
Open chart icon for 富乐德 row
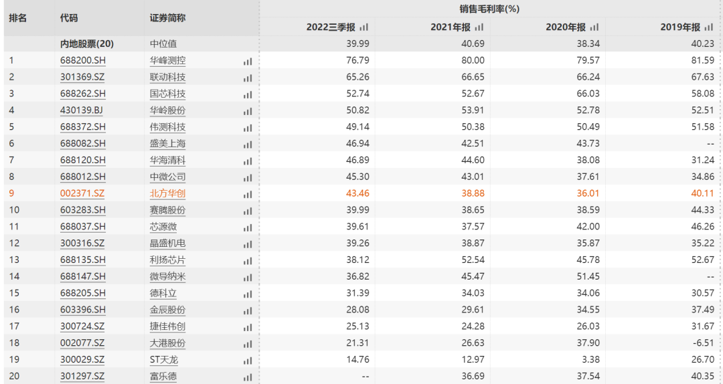point(248,377)
